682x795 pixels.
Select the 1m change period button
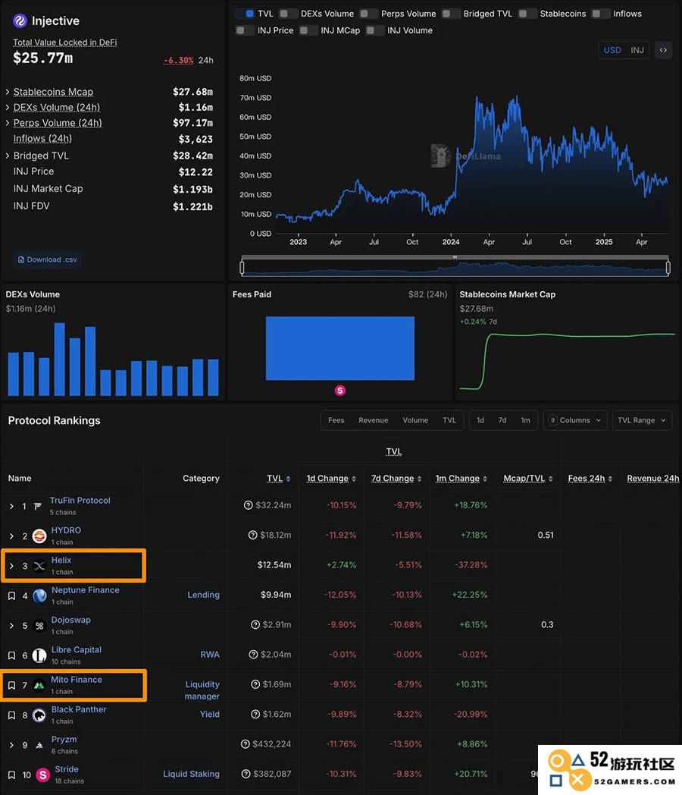point(526,420)
